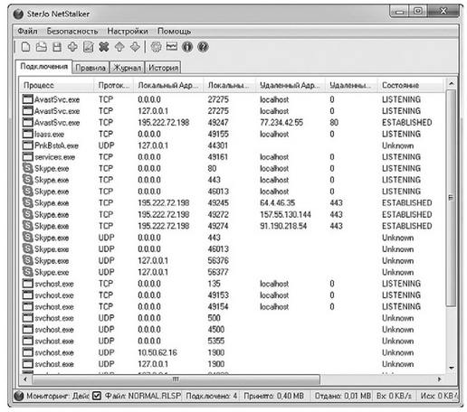Image resolution: width=467 pixels, height=412 pixels.
Task: Sort by the Процесс column header
Action: (x=57, y=85)
